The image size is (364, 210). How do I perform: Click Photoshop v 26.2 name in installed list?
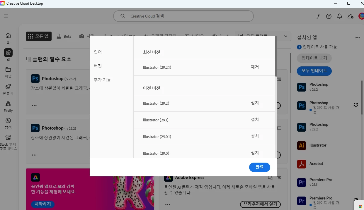tap(319, 84)
